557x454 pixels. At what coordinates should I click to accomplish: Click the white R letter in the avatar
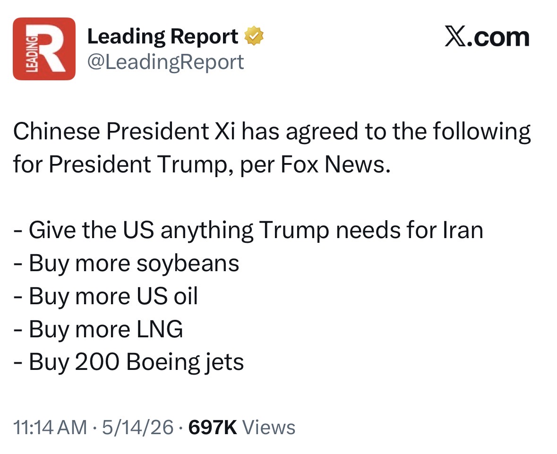[x=51, y=49]
